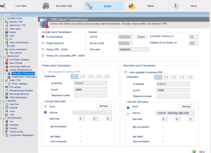The image size is (211, 153).
Task: Click the Motion, sabotage icon
Action: pyautogui.click(x=9, y=84)
